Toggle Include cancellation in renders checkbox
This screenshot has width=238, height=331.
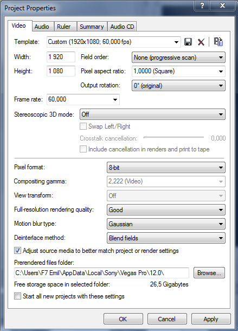(83, 149)
